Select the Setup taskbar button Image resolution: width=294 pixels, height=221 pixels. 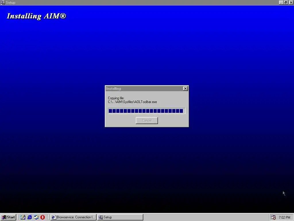click(120, 217)
